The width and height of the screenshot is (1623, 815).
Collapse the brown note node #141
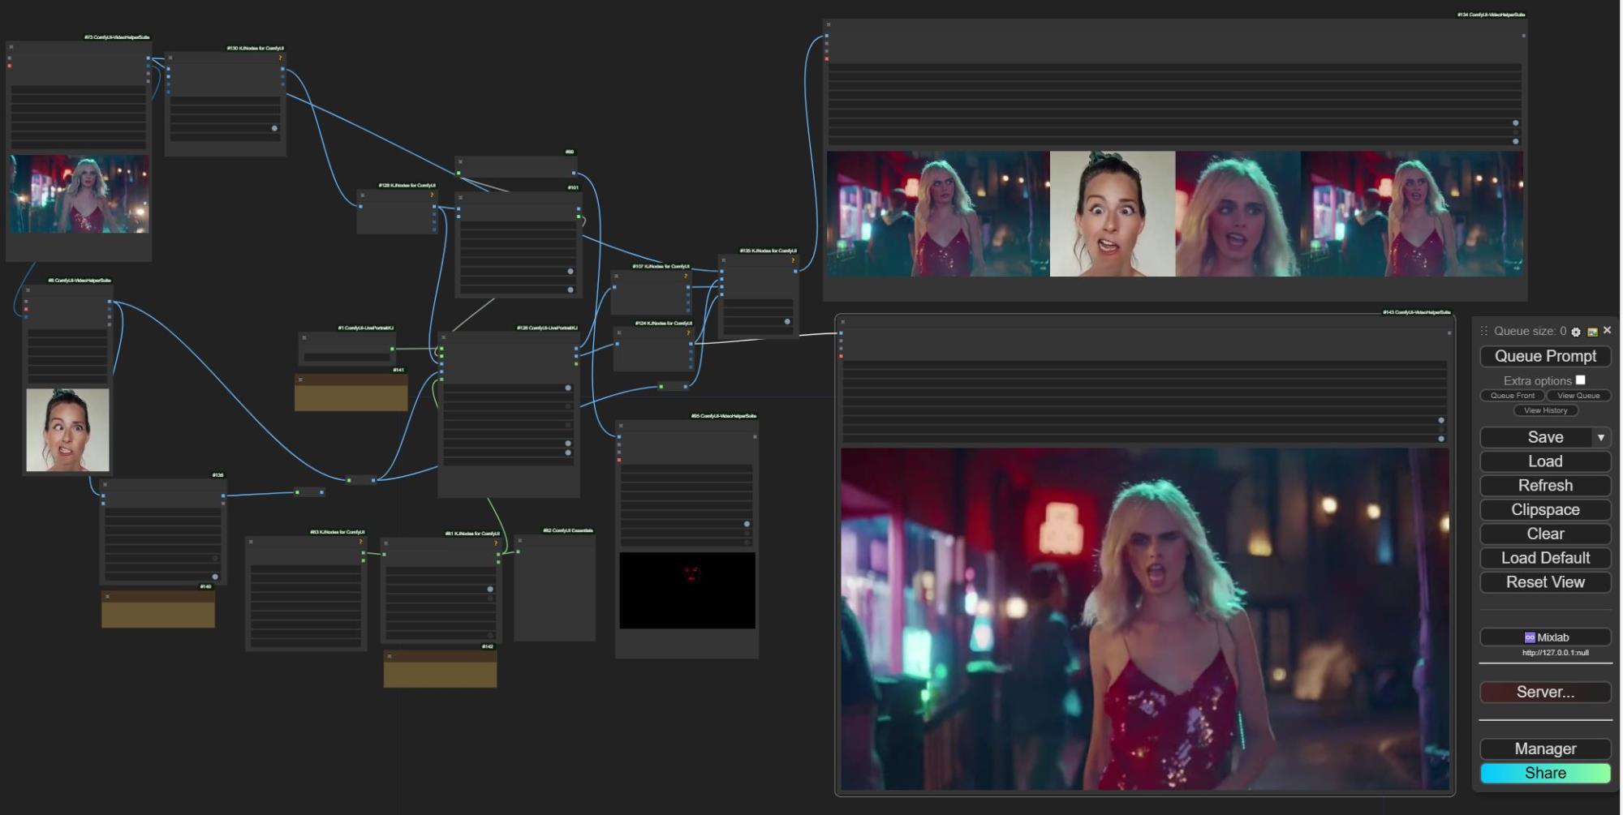click(300, 380)
